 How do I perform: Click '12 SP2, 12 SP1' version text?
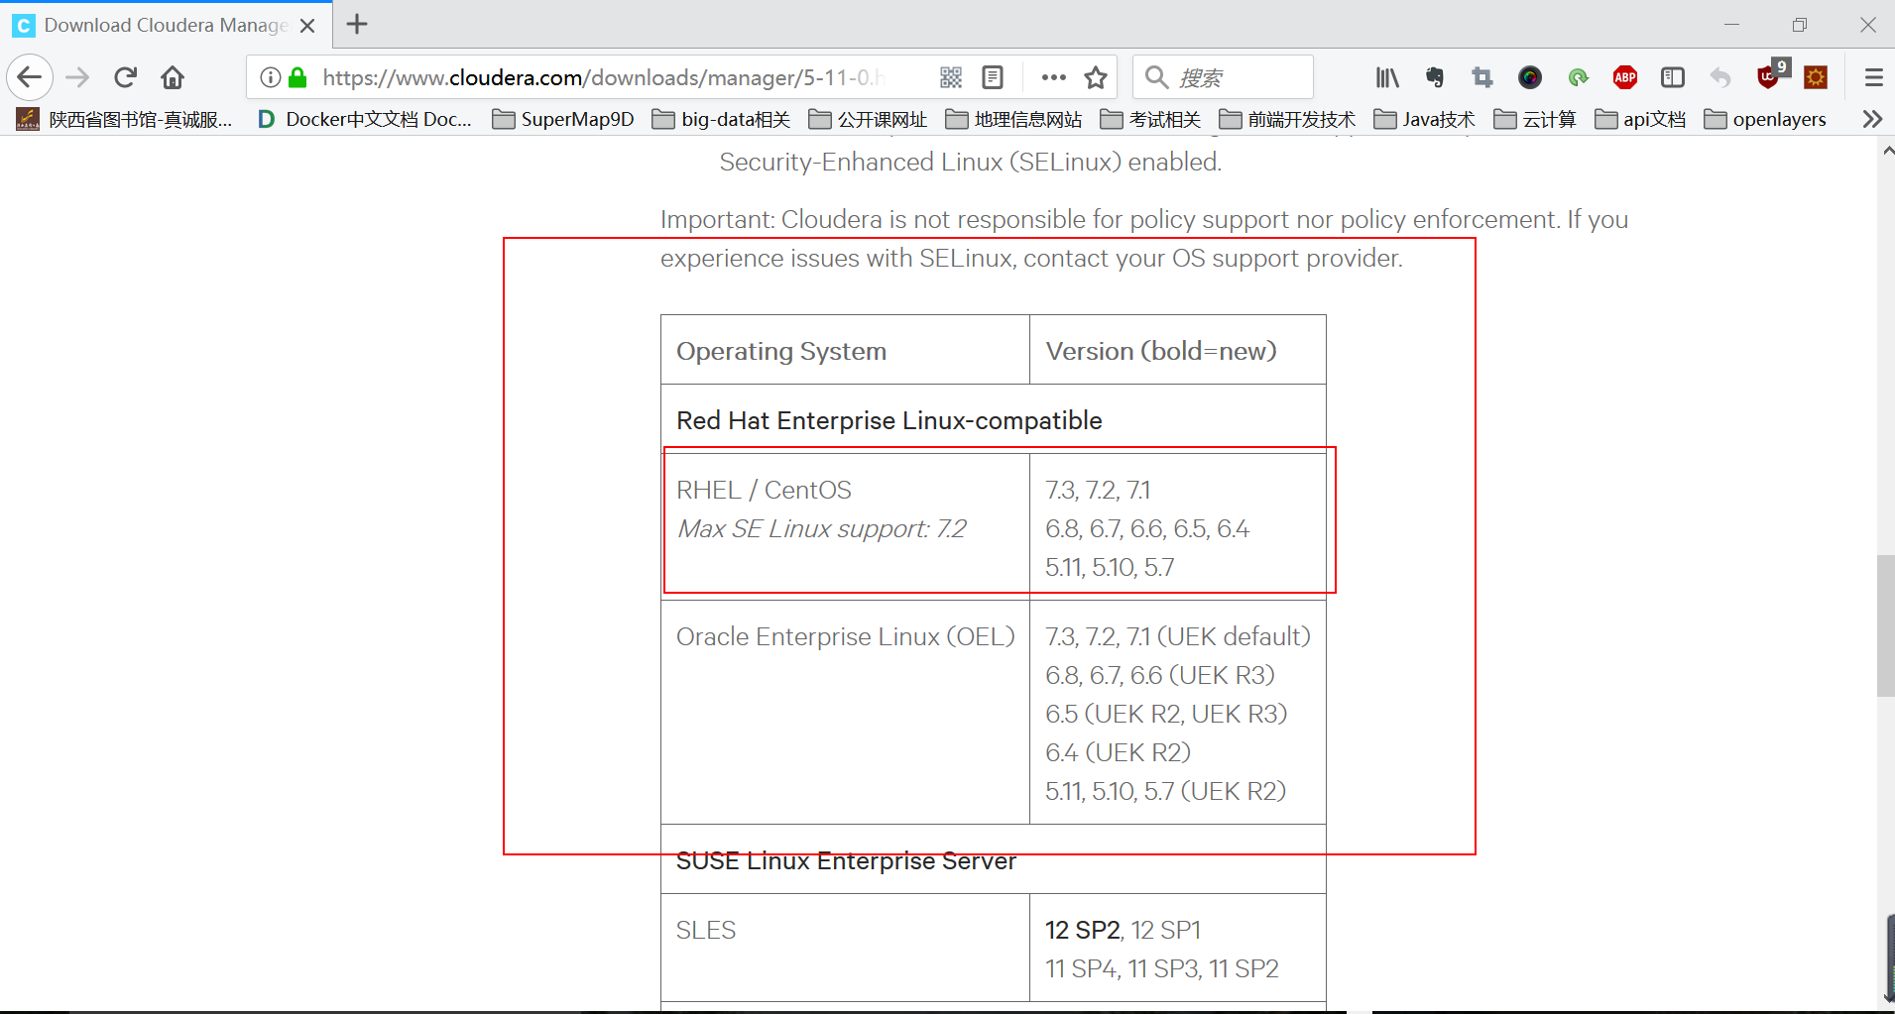pyautogui.click(x=1123, y=930)
